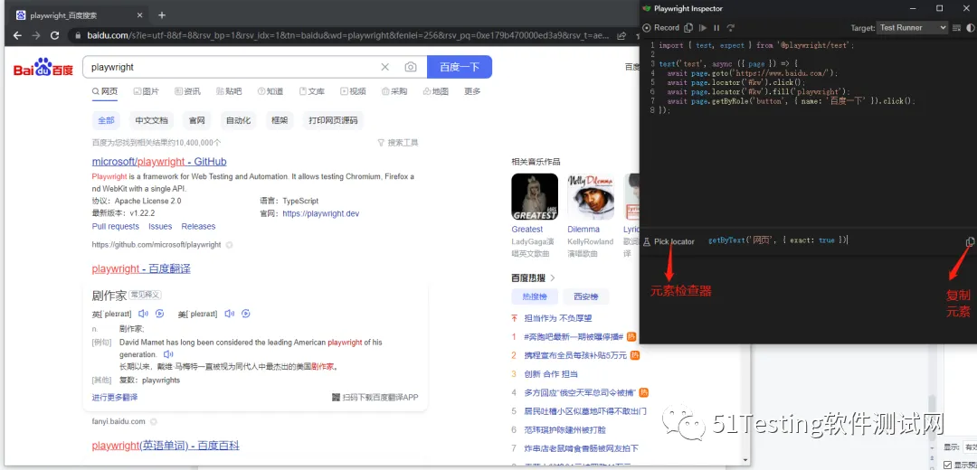
Task: Open the Issues sublink
Action: pyautogui.click(x=160, y=227)
